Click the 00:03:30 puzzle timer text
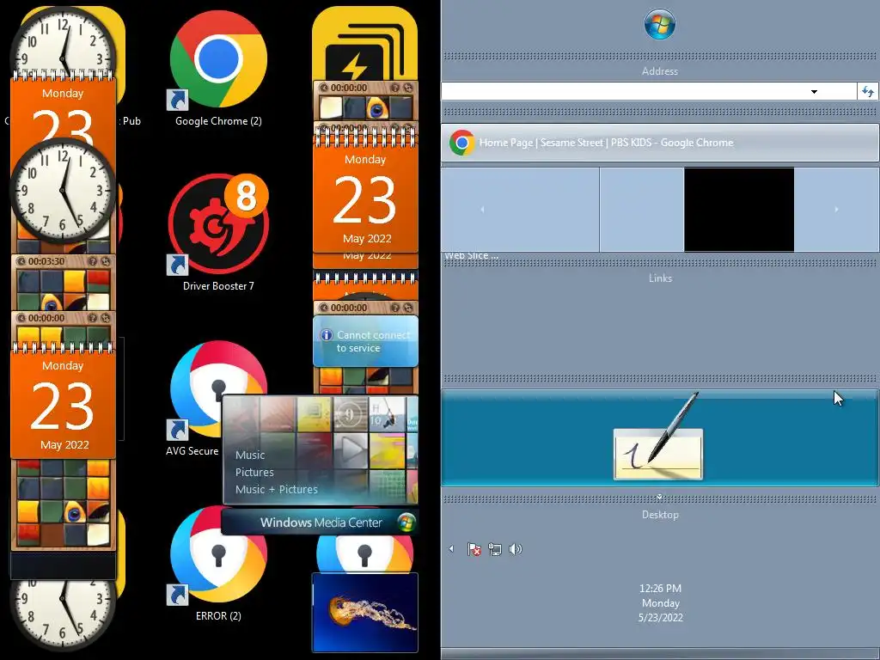Screen dimensions: 880x660 (46, 261)
